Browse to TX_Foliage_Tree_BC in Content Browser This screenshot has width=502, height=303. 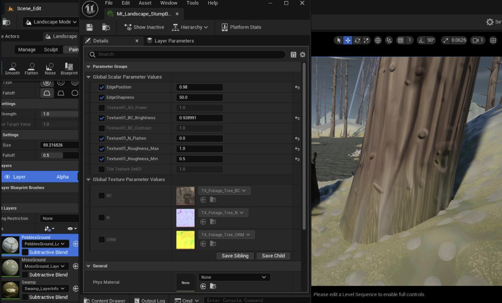click(213, 200)
